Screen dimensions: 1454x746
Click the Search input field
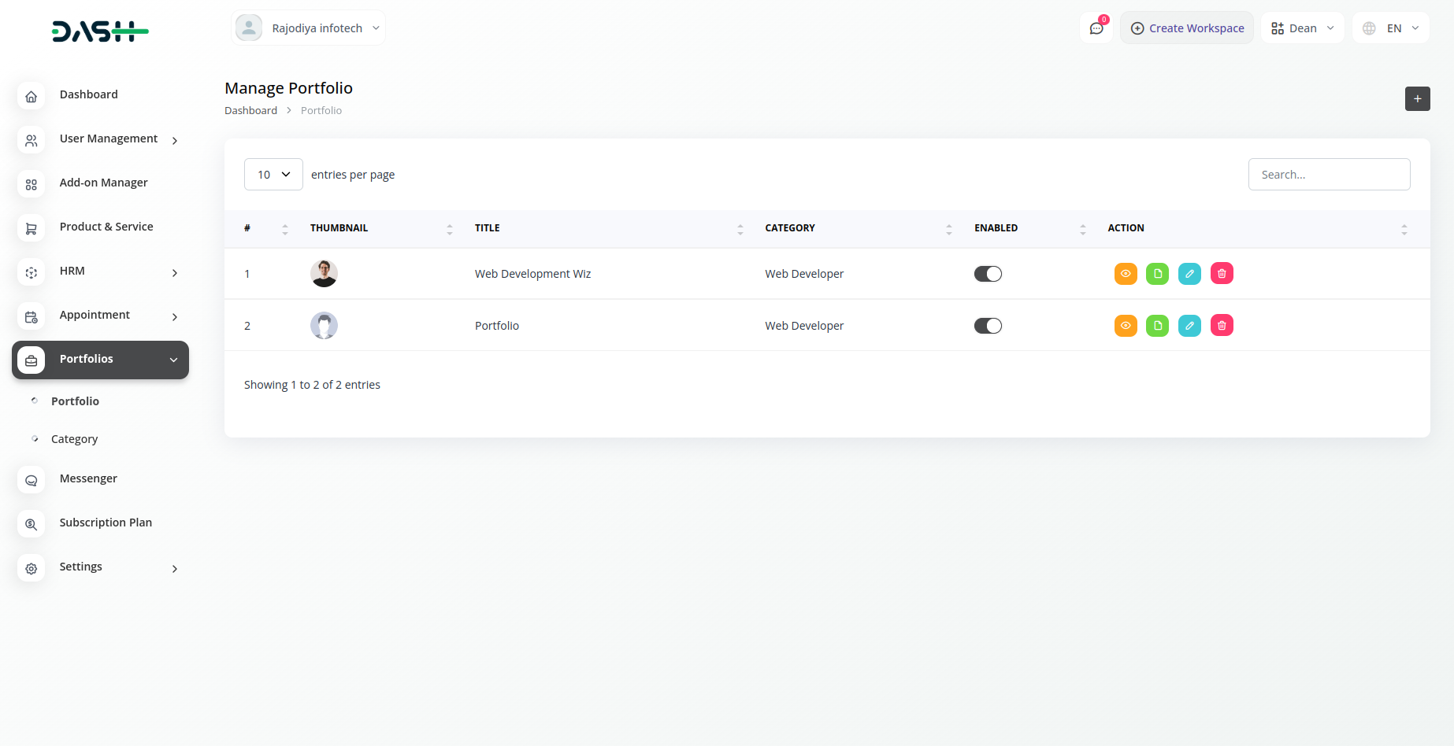pyautogui.click(x=1329, y=175)
